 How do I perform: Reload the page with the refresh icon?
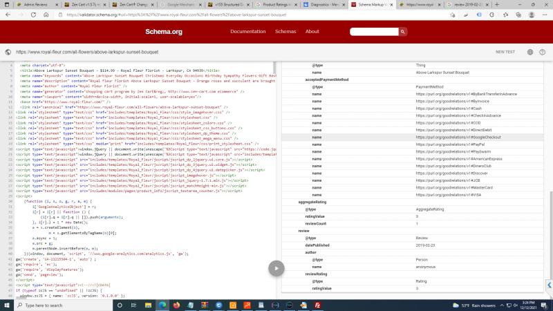(x=33, y=15)
